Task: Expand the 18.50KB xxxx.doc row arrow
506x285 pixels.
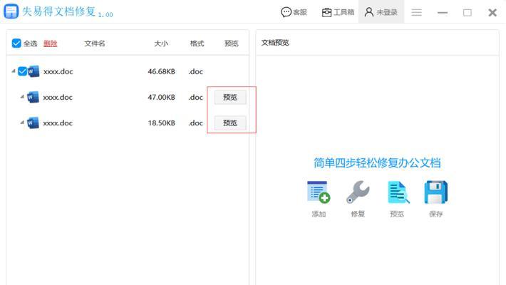Action: (22, 123)
